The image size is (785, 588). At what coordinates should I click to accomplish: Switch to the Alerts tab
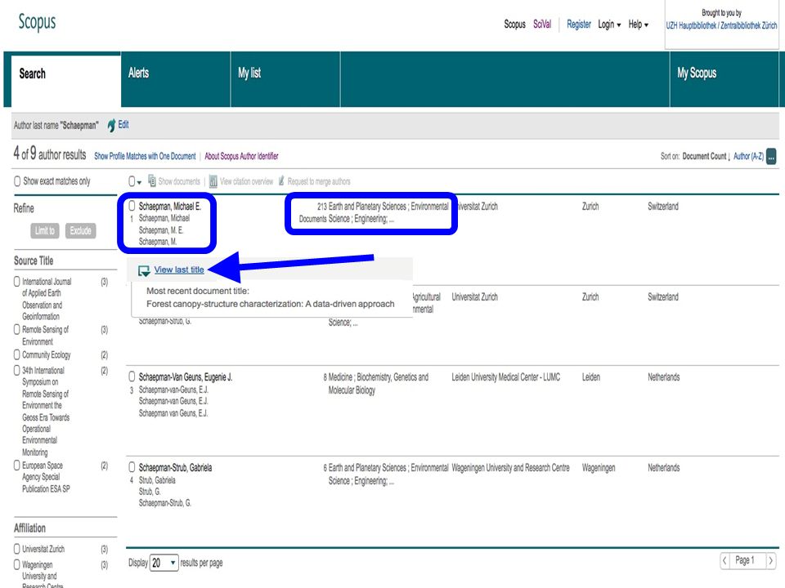tap(176, 79)
